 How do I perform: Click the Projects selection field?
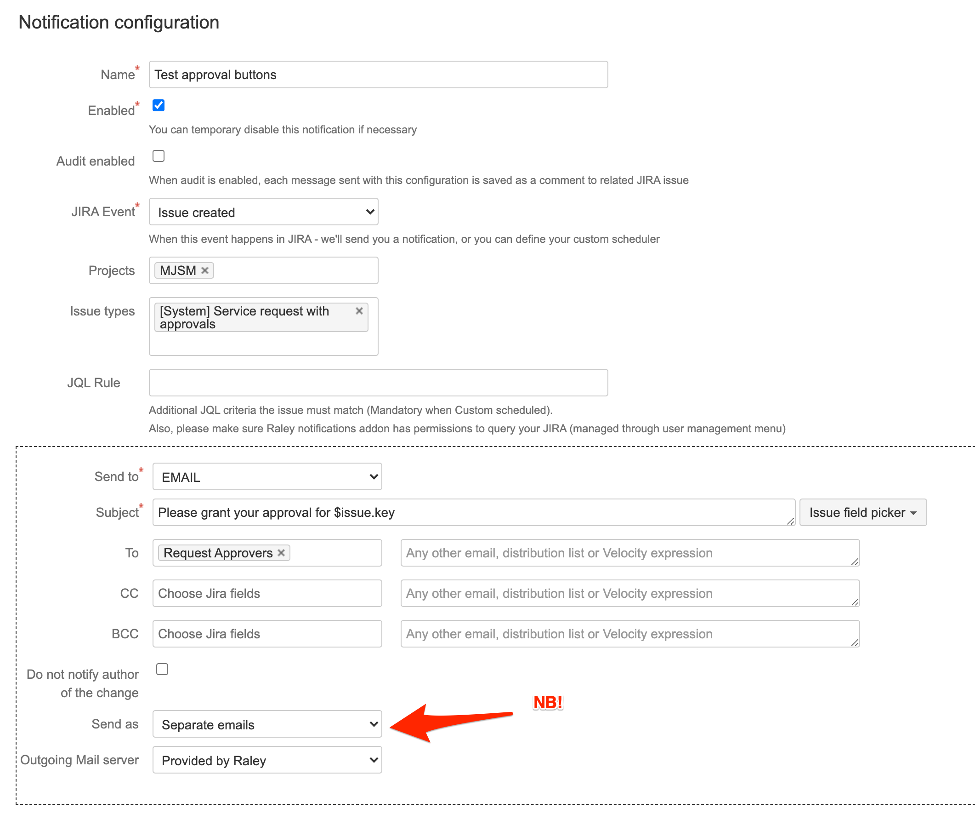click(x=263, y=270)
